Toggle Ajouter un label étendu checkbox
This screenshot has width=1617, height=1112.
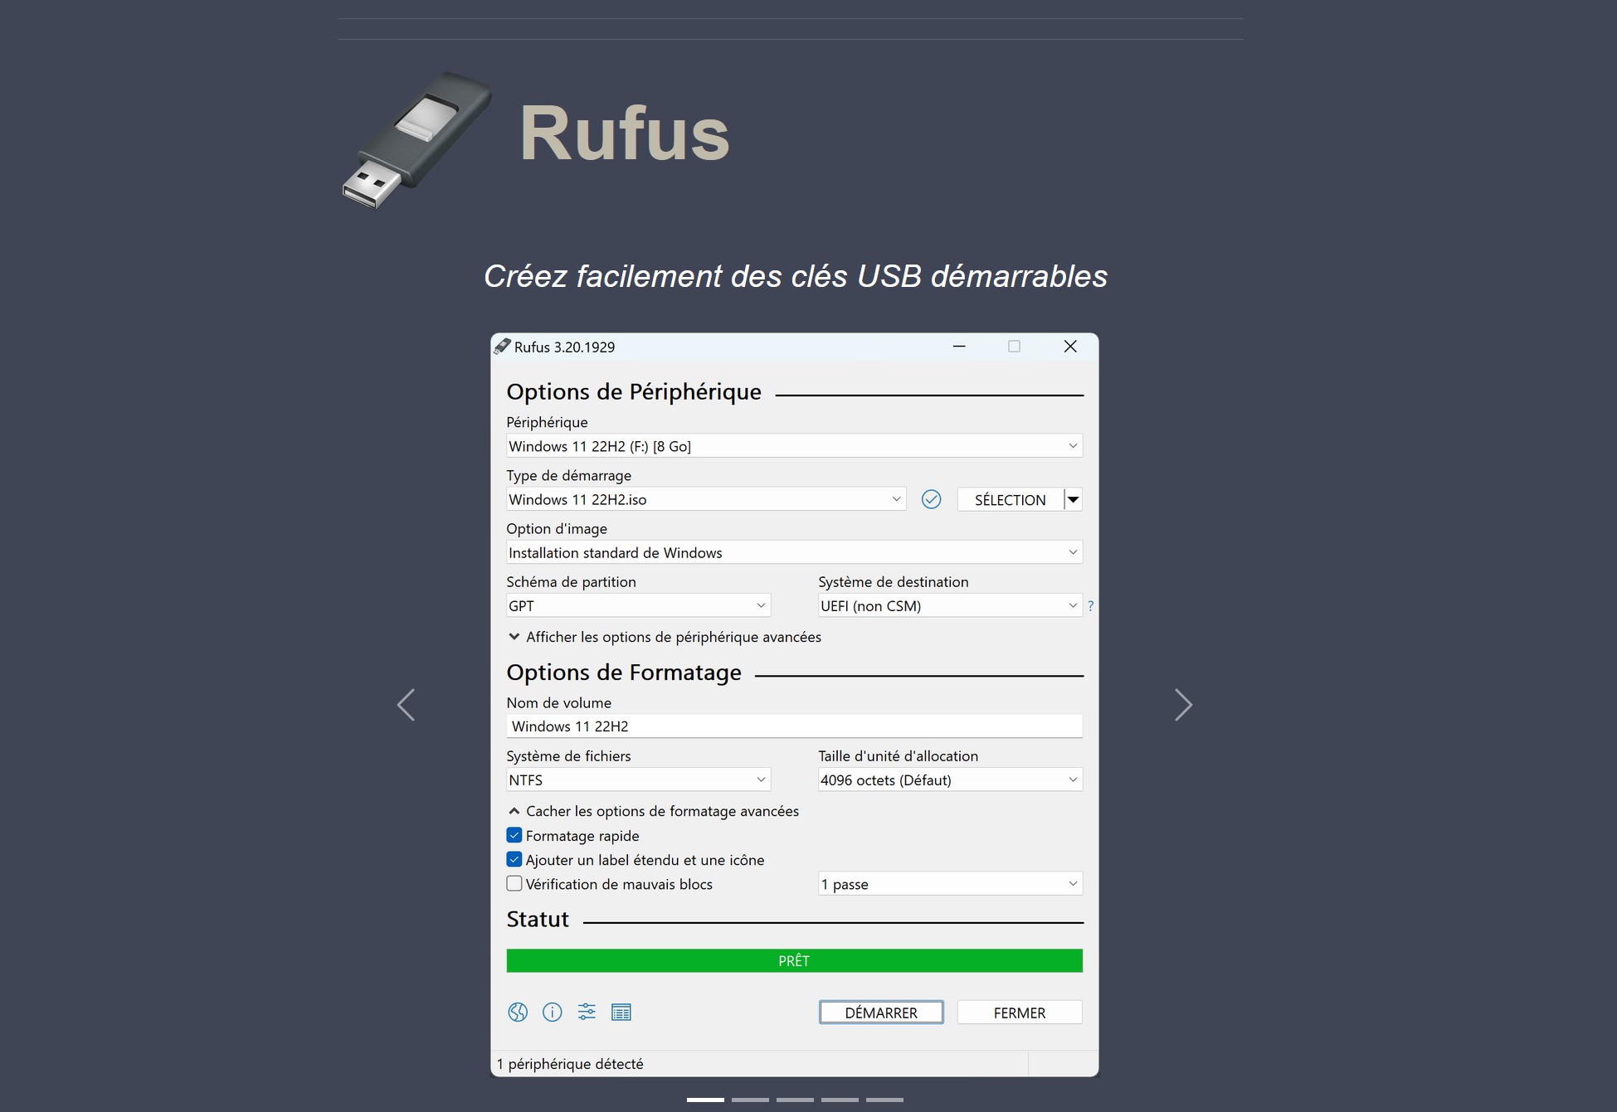pyautogui.click(x=514, y=859)
